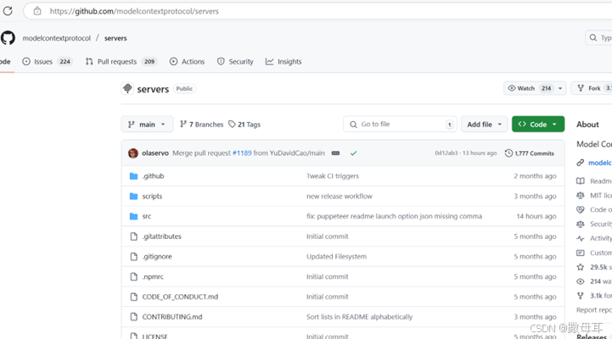
Task: Click the Activity pulse icon in About
Action: (x=581, y=238)
